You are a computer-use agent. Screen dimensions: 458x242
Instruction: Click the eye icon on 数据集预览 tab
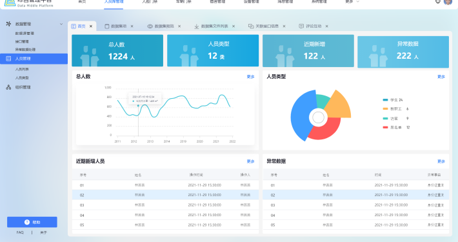tap(150, 26)
